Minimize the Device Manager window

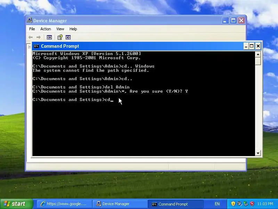[225, 21]
